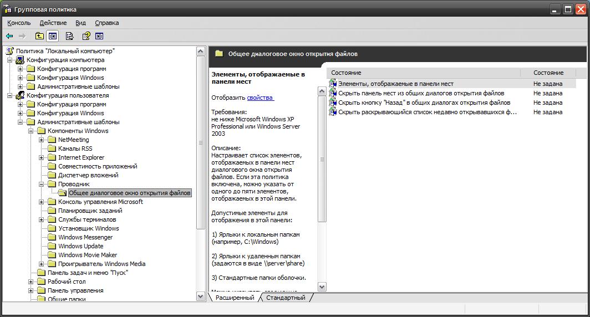Open the Действие menu
The image size is (590, 317).
[53, 23]
